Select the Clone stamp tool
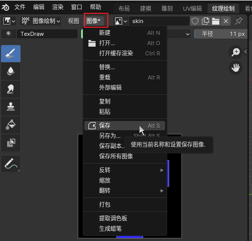Viewport: 252px width, 241px height. (11, 107)
